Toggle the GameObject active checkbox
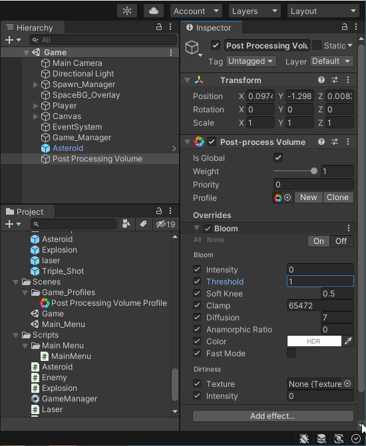This screenshot has width=366, height=446. 216,45
